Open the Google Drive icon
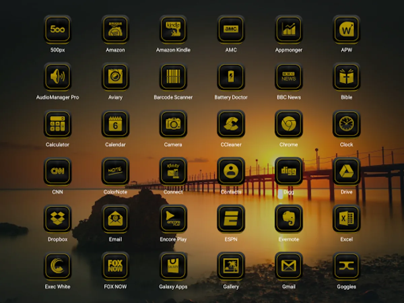 click(346, 171)
